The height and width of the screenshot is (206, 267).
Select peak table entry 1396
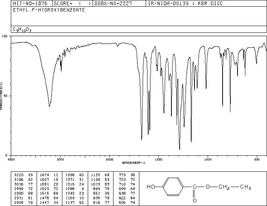(x=70, y=175)
